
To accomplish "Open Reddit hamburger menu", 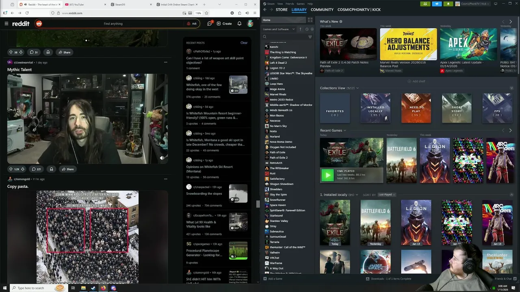I will point(6,24).
